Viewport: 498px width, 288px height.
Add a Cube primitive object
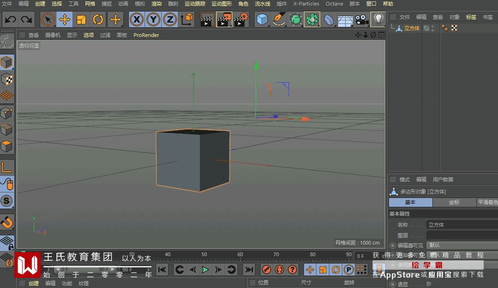click(x=262, y=19)
